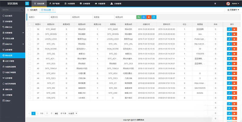Edit the LOGIN_LOGO row
This screenshot has height=122, width=242.
click(229, 39)
